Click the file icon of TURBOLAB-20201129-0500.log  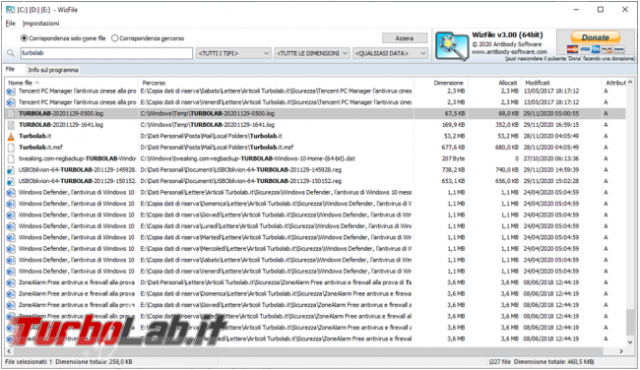click(x=11, y=114)
